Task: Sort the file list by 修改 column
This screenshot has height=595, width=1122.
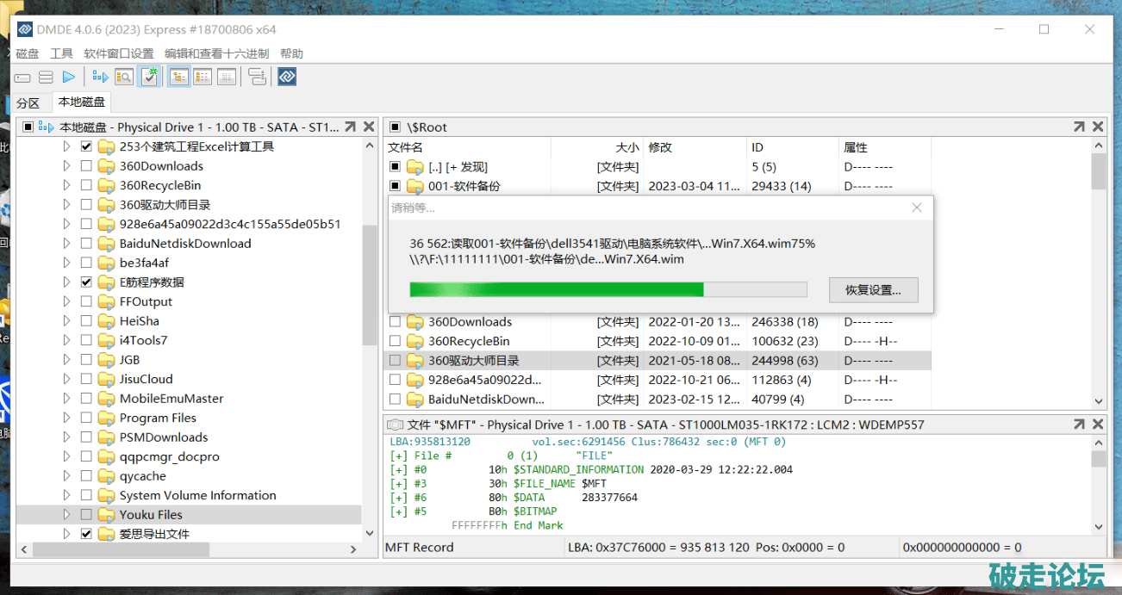Action: pyautogui.click(x=660, y=147)
